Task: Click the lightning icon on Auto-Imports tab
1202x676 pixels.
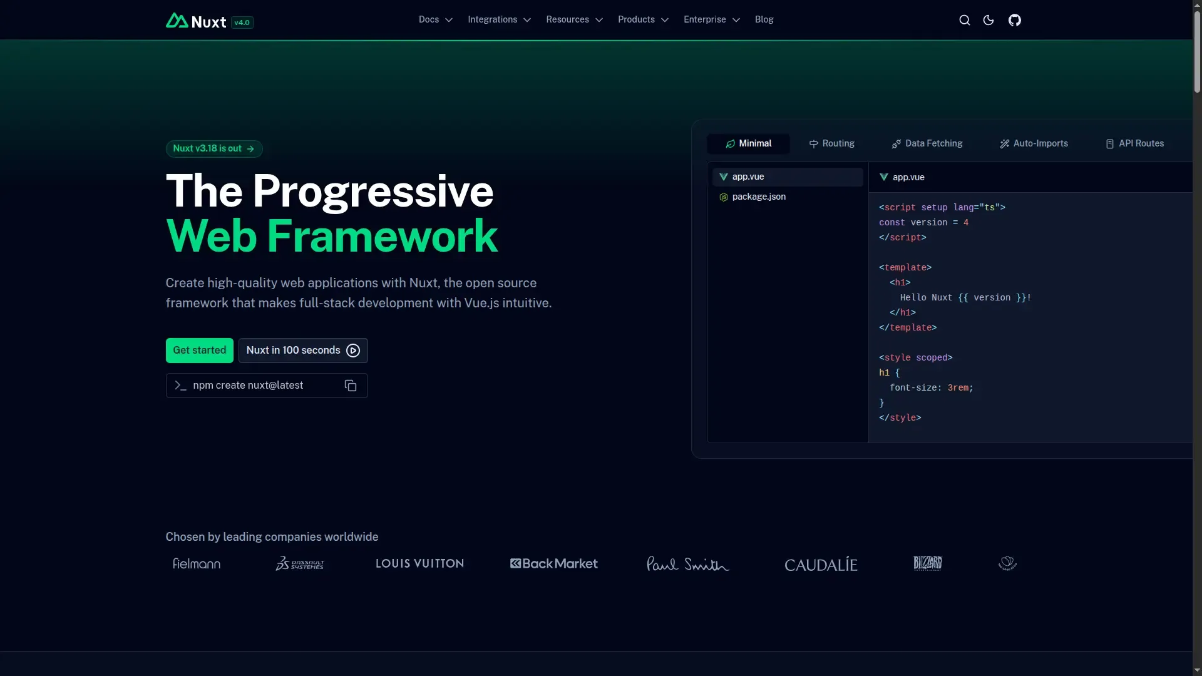Action: click(x=1004, y=143)
